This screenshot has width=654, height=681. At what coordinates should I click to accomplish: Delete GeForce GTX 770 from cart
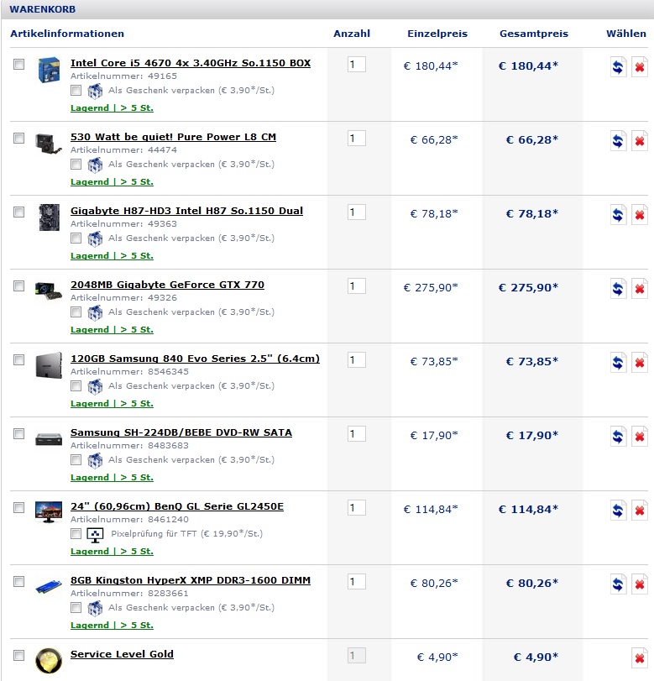(x=640, y=288)
